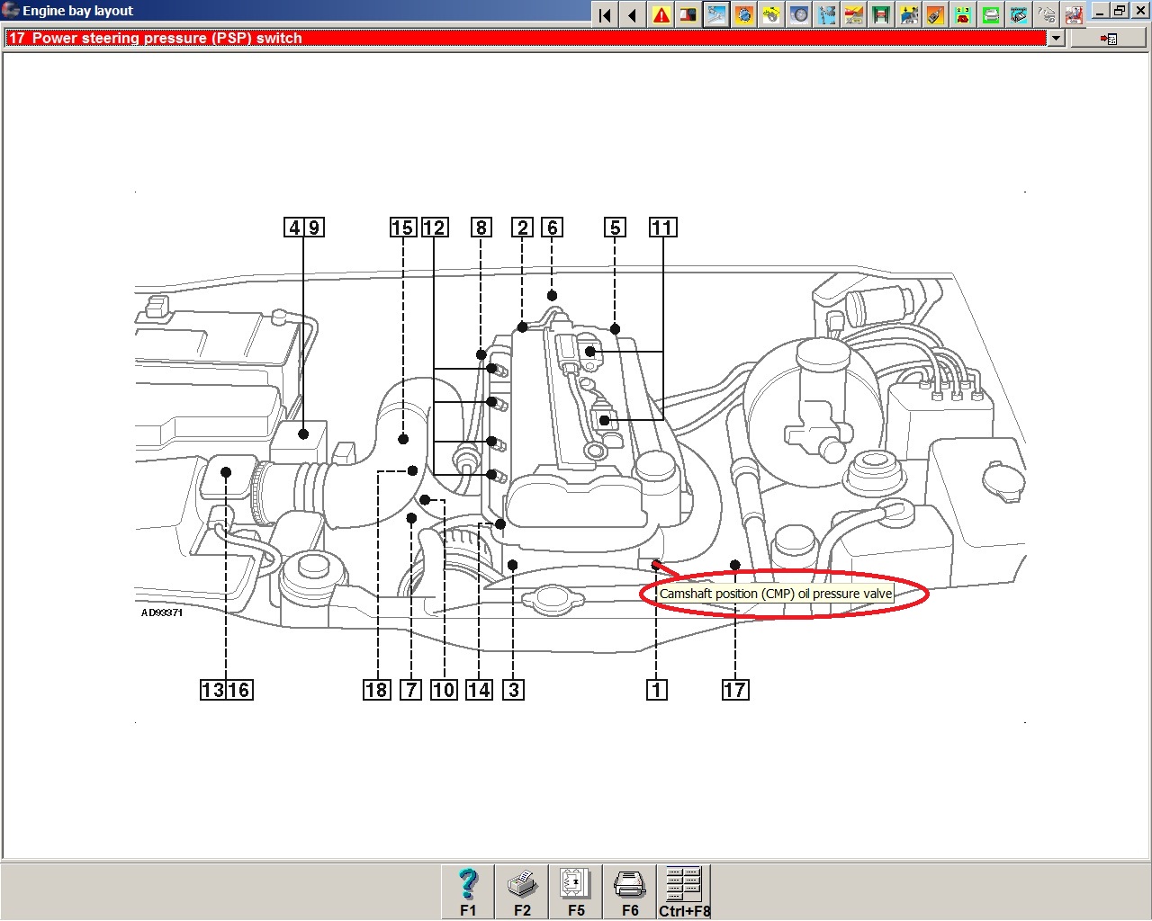Click component number 11 label
1152x921 pixels.
pyautogui.click(x=662, y=228)
